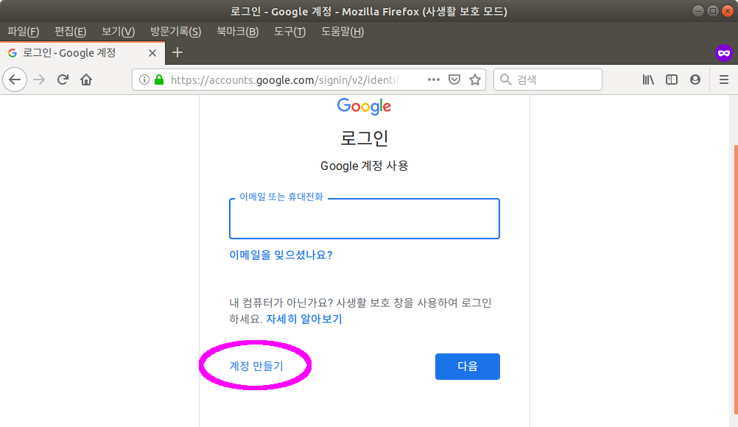Image resolution: width=738 pixels, height=427 pixels.
Task: Show site information icon in address bar
Action: pos(144,80)
